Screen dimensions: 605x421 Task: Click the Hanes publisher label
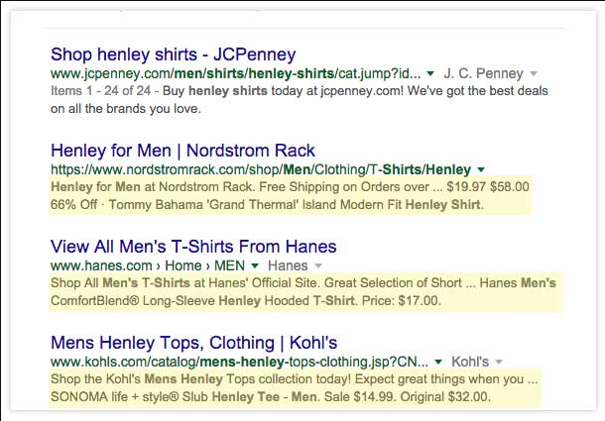pyautogui.click(x=288, y=265)
